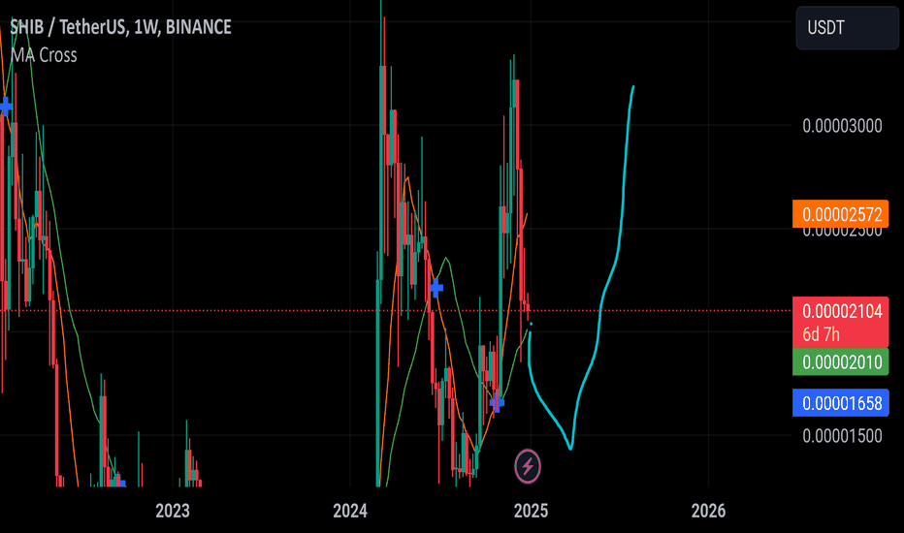Image resolution: width=904 pixels, height=533 pixels.
Task: Click the 2023 time axis label
Action: tap(173, 511)
